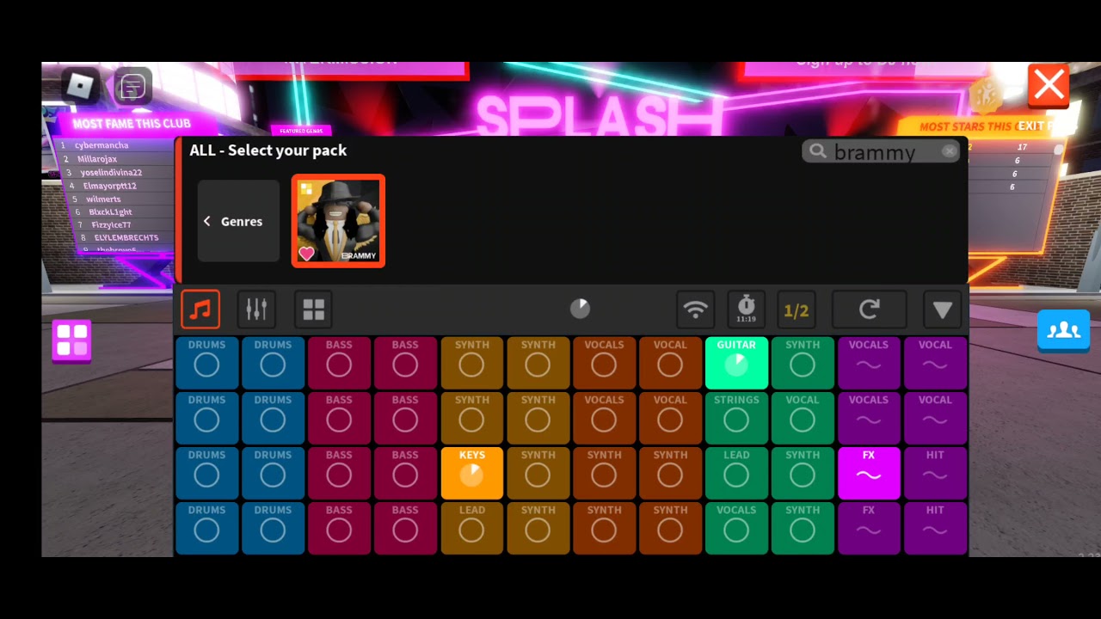The width and height of the screenshot is (1101, 619).
Task: Click the wireless broadcast icon
Action: [695, 309]
